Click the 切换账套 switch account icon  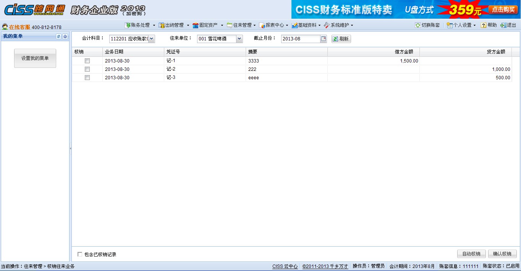(x=417, y=25)
